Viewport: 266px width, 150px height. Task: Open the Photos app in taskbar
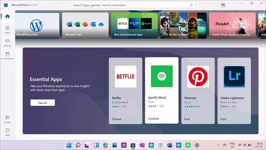[115, 145]
